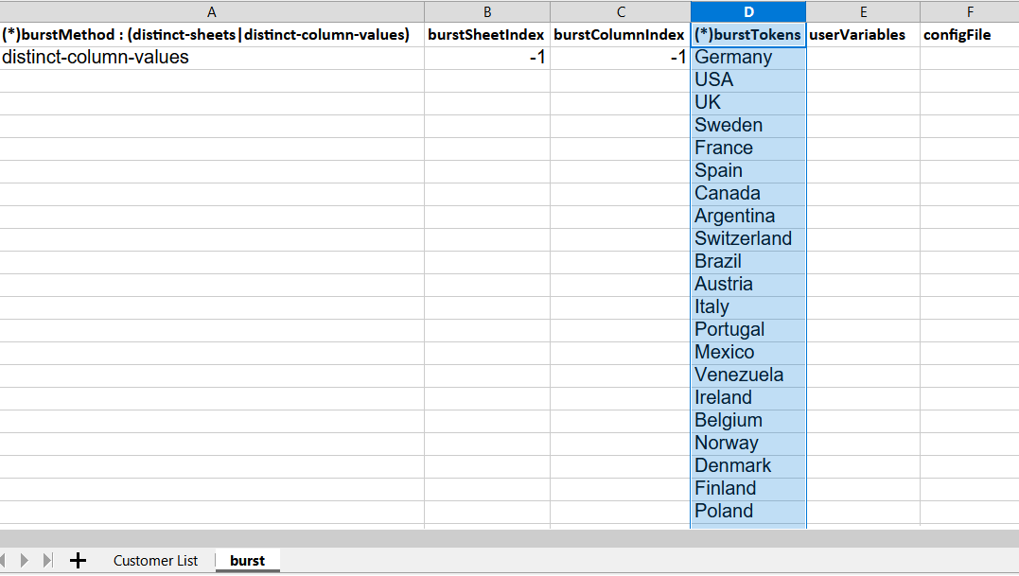Select the Spain cell
Screen dimensions: 1019x576
[748, 171]
